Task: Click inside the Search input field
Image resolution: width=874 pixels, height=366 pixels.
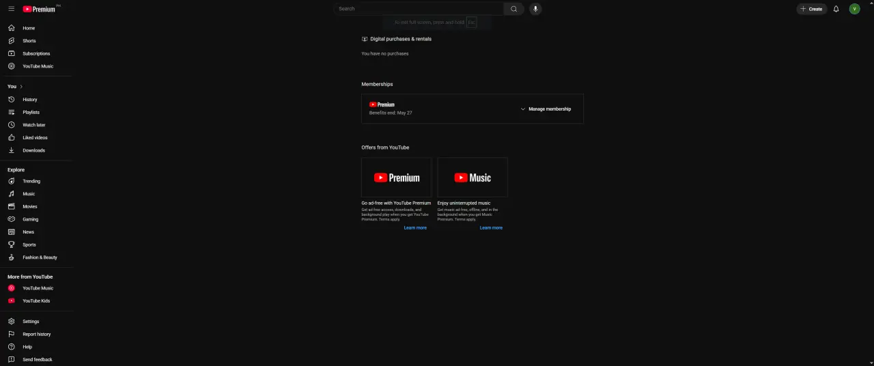Action: [419, 9]
